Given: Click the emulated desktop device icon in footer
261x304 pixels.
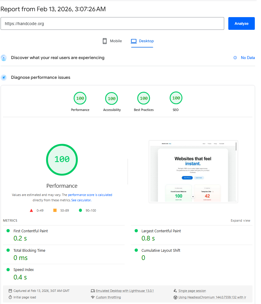Looking at the screenshot, I should 92,291.
